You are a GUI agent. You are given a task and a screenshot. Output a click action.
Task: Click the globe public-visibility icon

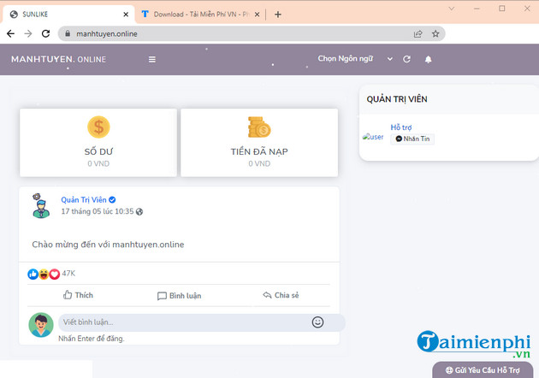click(139, 212)
